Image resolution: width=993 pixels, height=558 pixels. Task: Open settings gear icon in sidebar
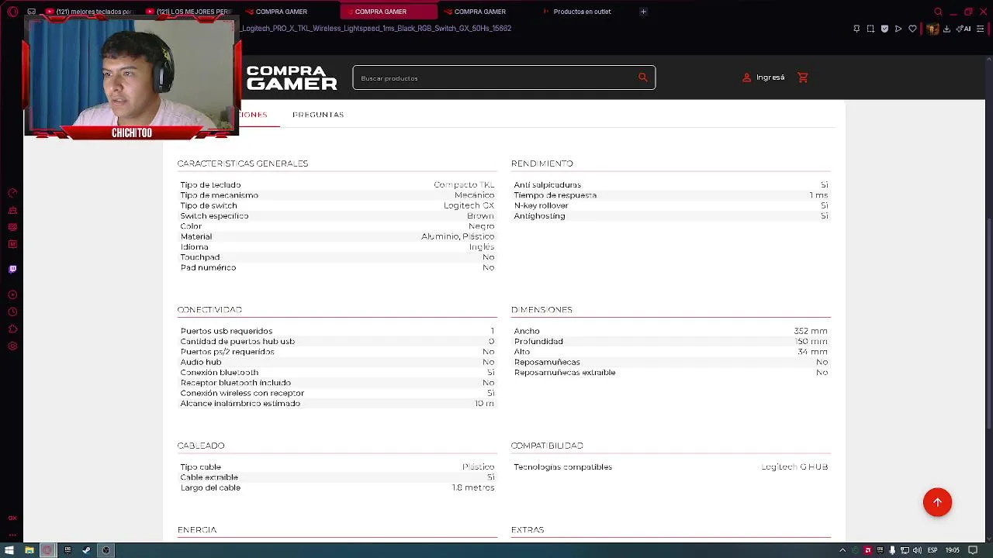pos(12,346)
